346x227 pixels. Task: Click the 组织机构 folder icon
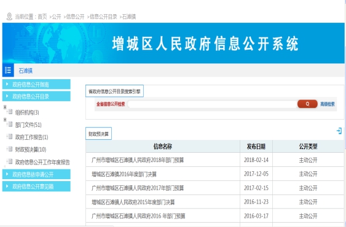point(10,112)
